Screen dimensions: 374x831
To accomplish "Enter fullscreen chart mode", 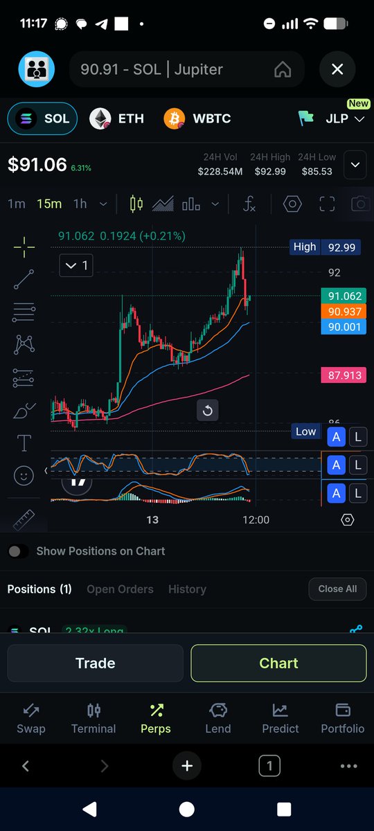I will (327, 204).
